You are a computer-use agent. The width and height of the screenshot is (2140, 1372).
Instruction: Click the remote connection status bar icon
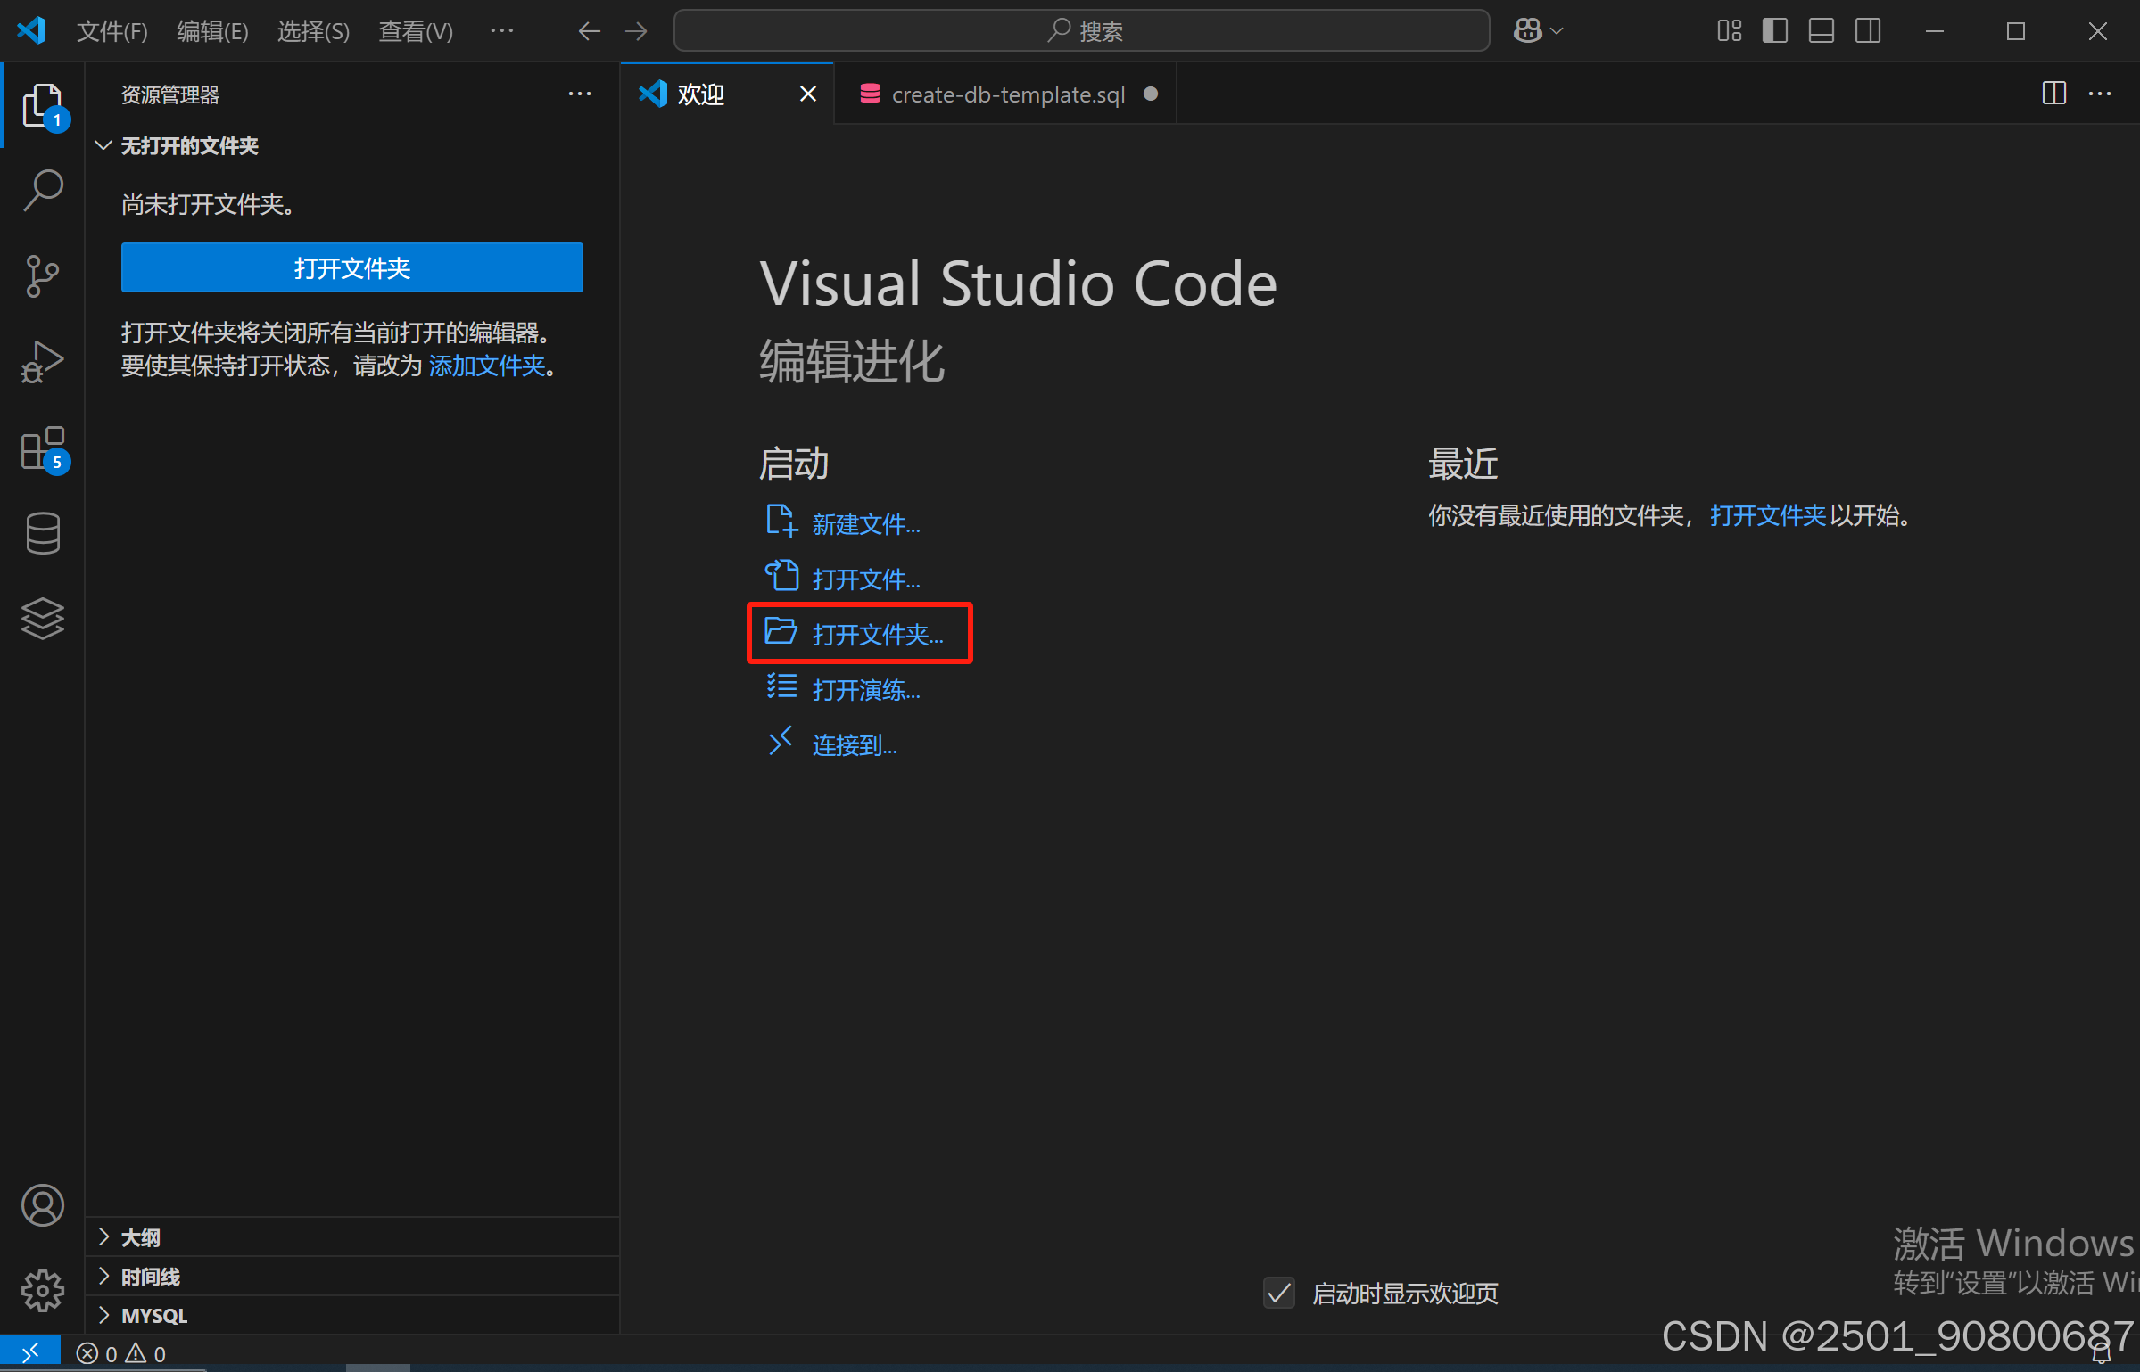[29, 1352]
